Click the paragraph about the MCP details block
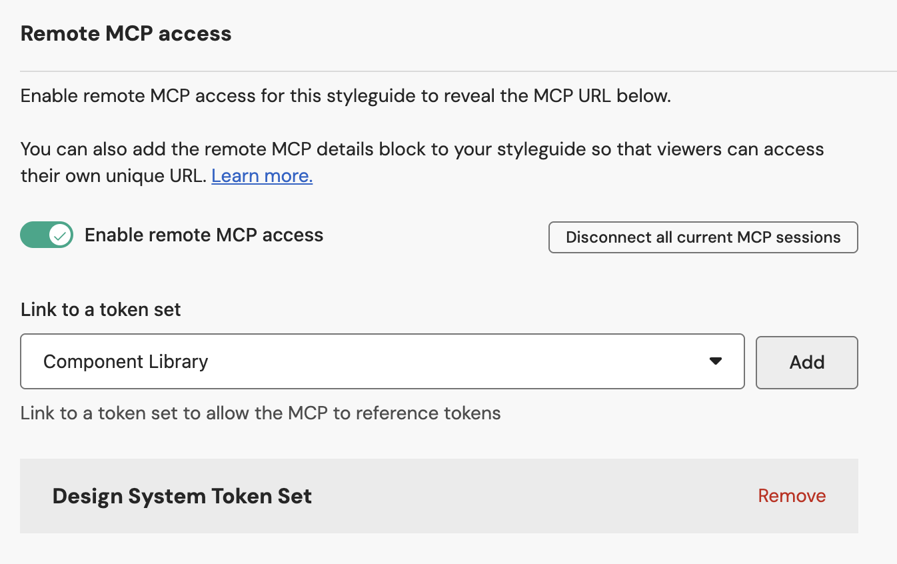Viewport: 897px width, 564px height. [422, 149]
